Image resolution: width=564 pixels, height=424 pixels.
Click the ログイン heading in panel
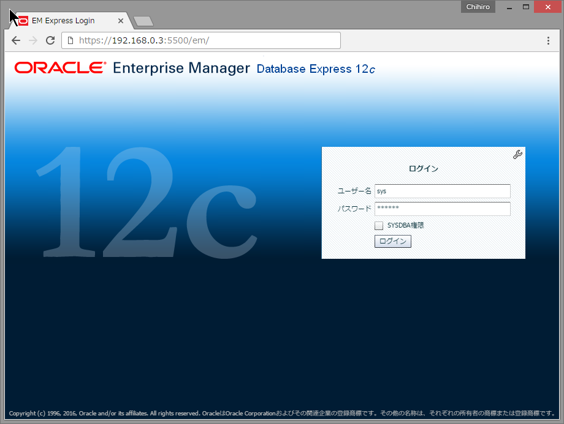click(424, 169)
